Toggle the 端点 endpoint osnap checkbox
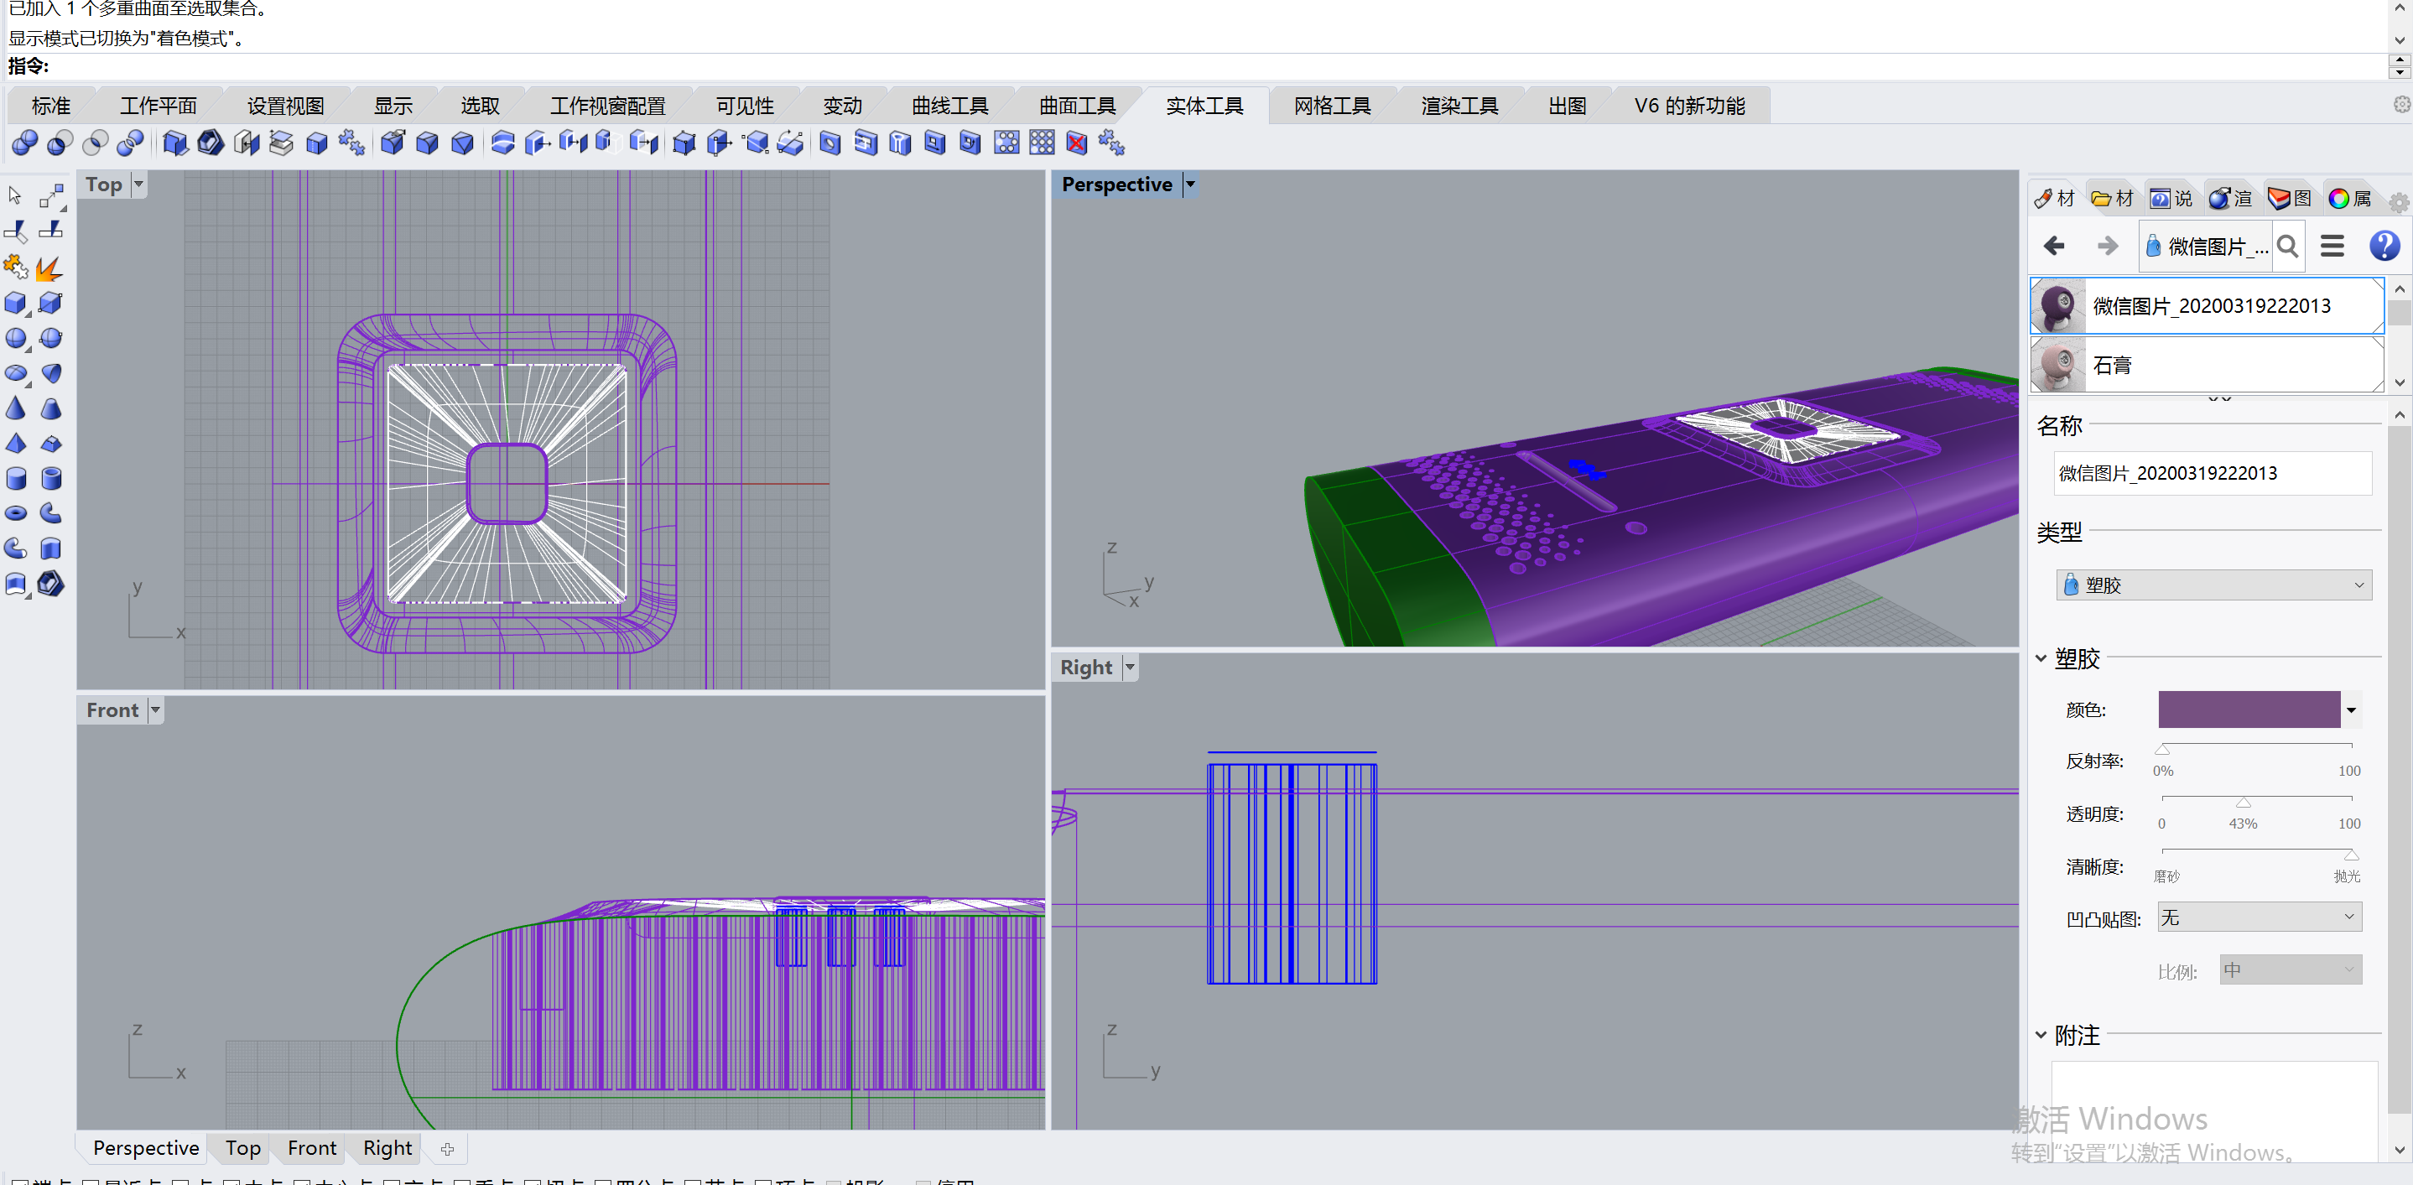 click(18, 1182)
